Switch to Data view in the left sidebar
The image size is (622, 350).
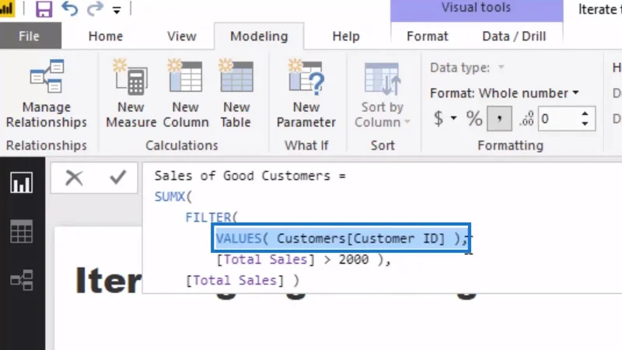pyautogui.click(x=22, y=231)
